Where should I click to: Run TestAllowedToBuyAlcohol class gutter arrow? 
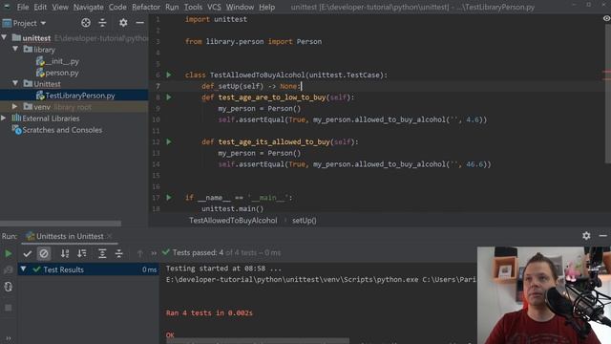169,75
